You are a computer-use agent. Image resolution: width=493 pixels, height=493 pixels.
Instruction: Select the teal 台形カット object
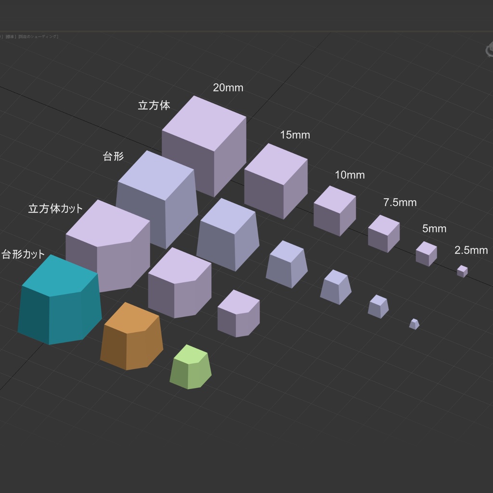[60, 300]
